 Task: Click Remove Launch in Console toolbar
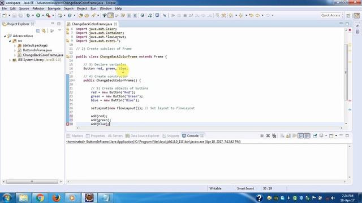(268, 136)
